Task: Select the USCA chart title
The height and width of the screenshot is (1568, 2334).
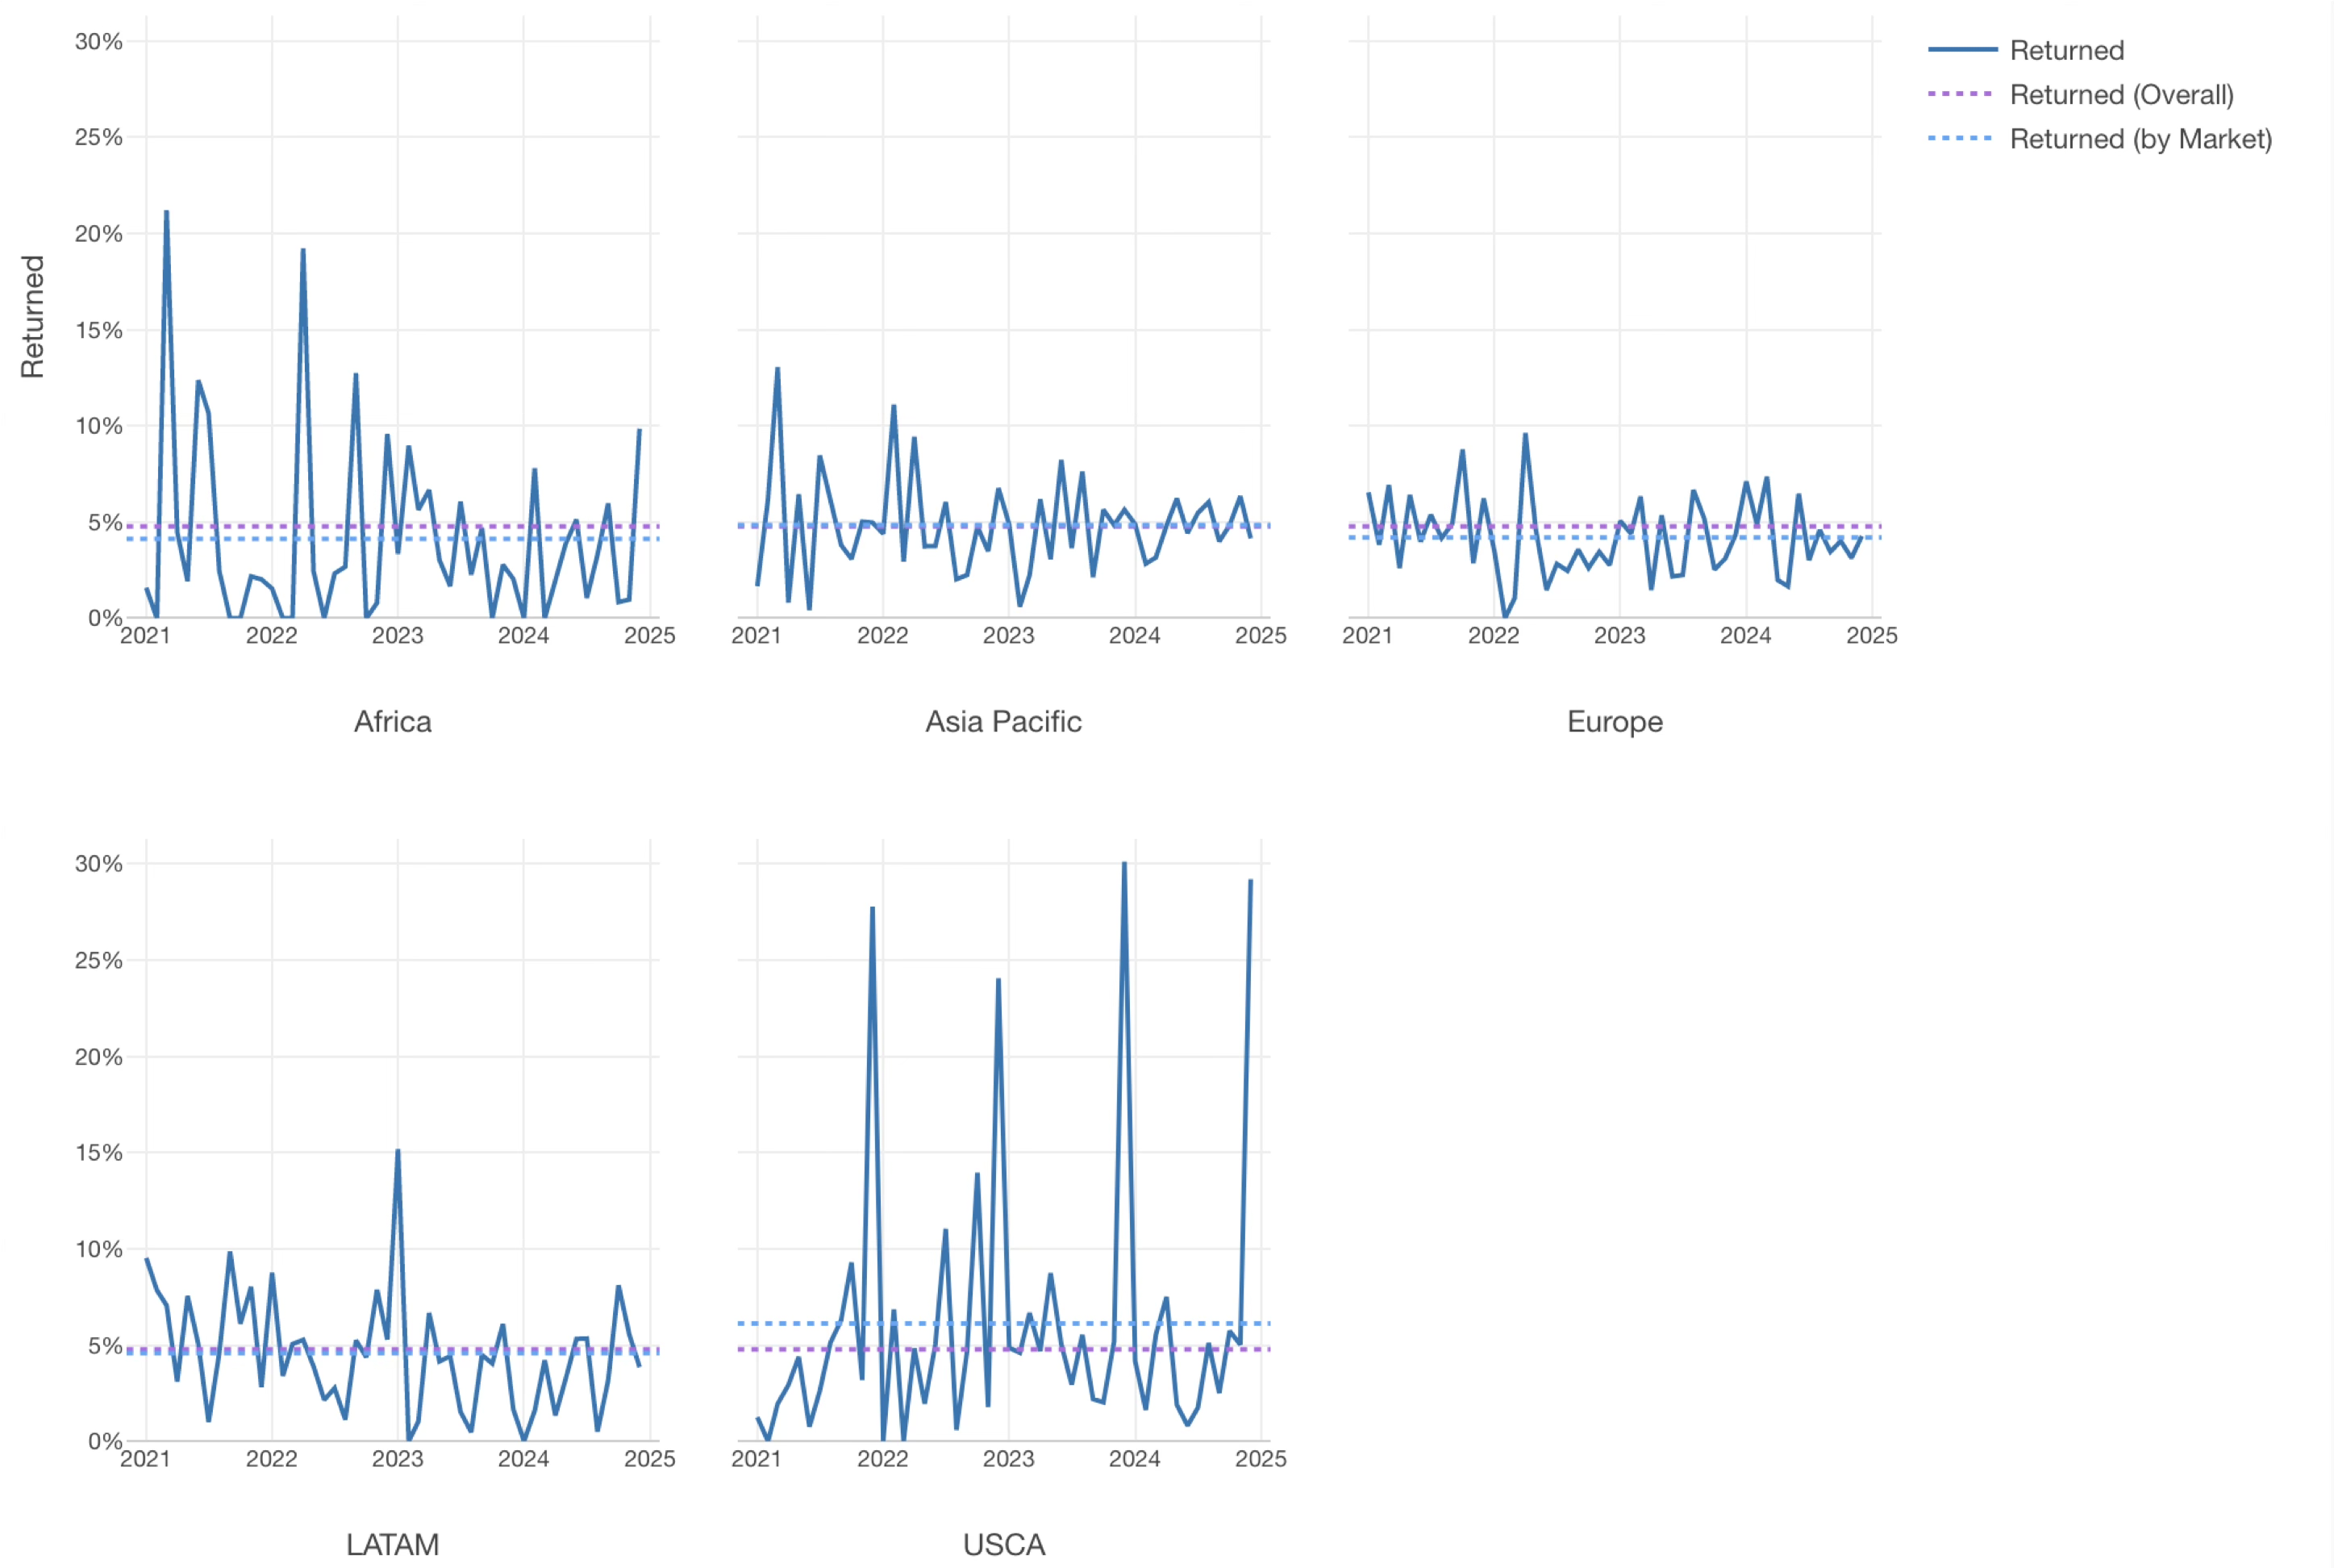Action: pos(1004,1544)
